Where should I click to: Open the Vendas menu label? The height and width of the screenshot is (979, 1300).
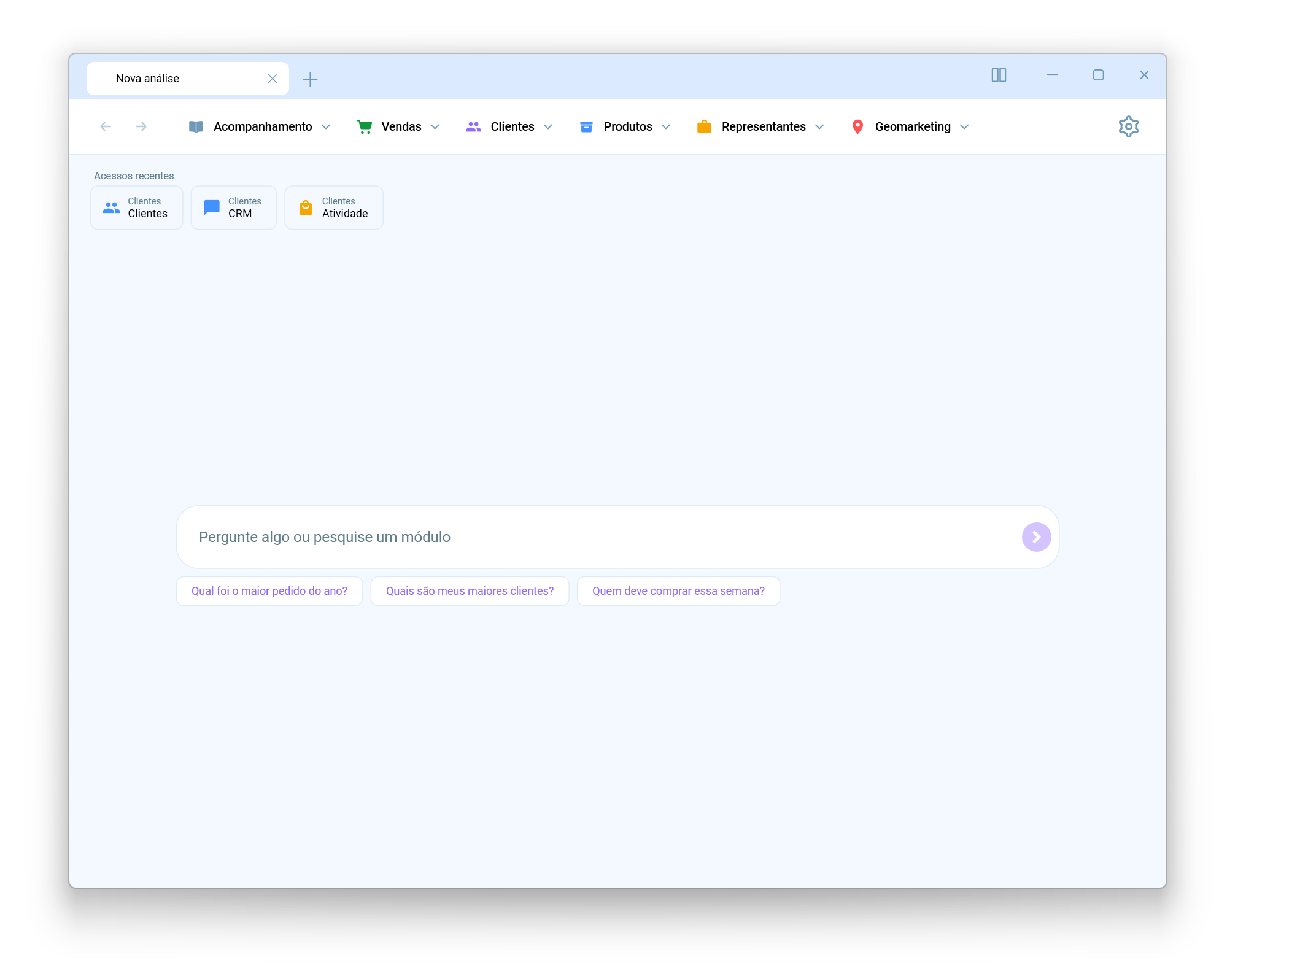point(401,126)
